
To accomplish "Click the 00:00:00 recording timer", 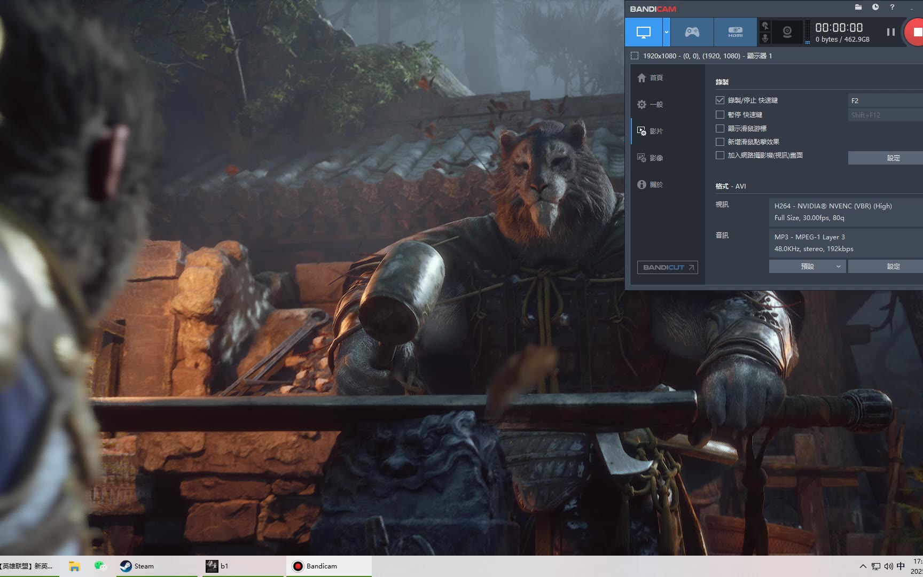I will tap(839, 28).
